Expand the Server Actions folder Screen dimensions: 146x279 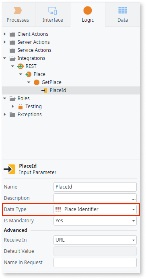pos(5,42)
